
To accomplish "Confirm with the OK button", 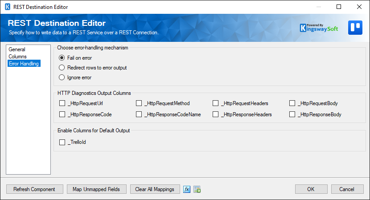I will [x=311, y=189].
